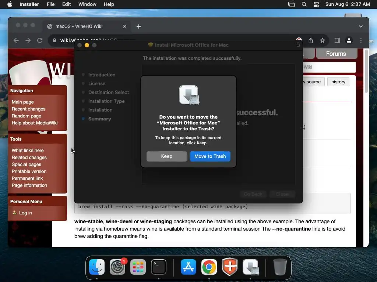Go forward in Chrome

28,40
